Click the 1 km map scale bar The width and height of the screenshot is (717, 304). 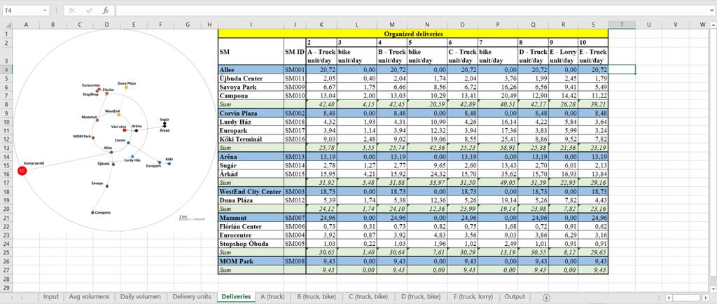click(x=191, y=218)
